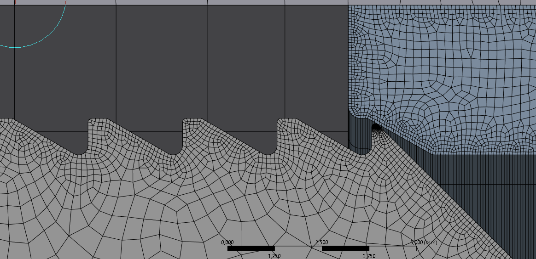The height and width of the screenshot is (259, 536).
Task: Click the "5,000 (mm)" scale label
Action: pyautogui.click(x=424, y=242)
